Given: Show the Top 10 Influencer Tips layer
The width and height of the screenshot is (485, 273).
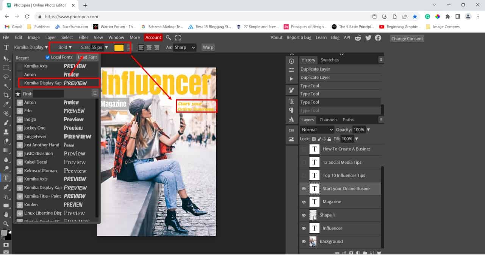Looking at the screenshot, I should coord(304,175).
